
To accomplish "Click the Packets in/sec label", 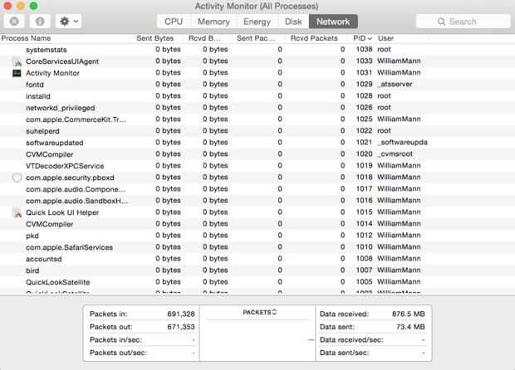I will coord(115,340).
